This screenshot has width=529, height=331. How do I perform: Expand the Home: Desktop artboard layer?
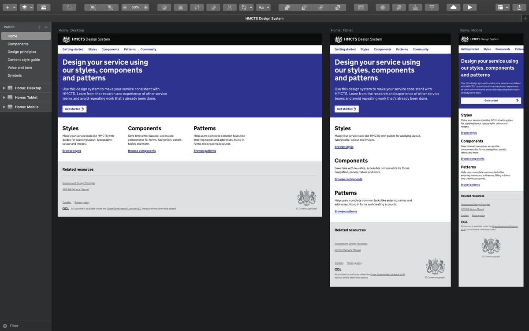click(x=4, y=88)
